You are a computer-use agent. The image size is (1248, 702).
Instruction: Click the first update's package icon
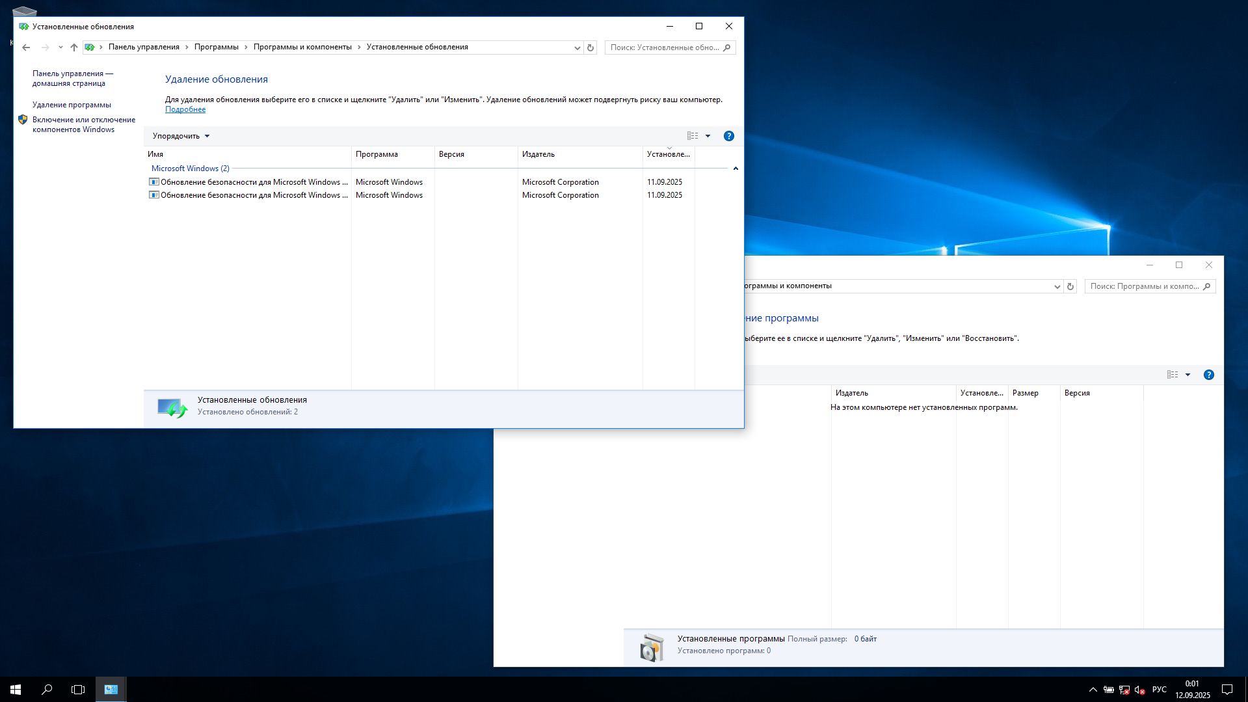tap(154, 182)
